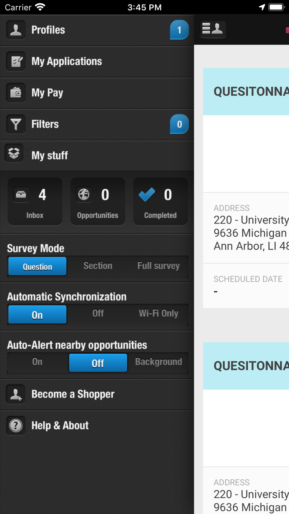Set Survey Mode to Full survey
This screenshot has height=514, width=289.
tap(158, 266)
